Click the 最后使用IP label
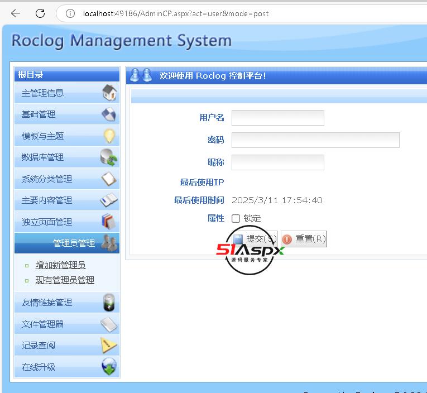The image size is (427, 393). pos(202,182)
